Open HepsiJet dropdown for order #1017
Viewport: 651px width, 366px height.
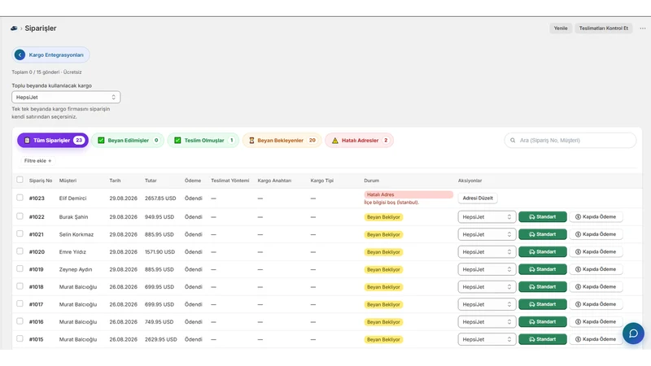(x=487, y=303)
